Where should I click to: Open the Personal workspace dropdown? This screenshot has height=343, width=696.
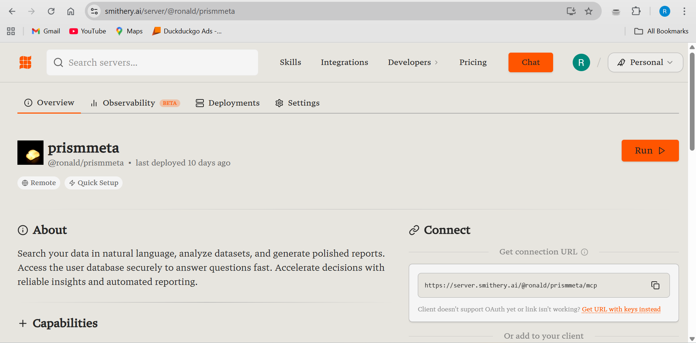(x=645, y=62)
